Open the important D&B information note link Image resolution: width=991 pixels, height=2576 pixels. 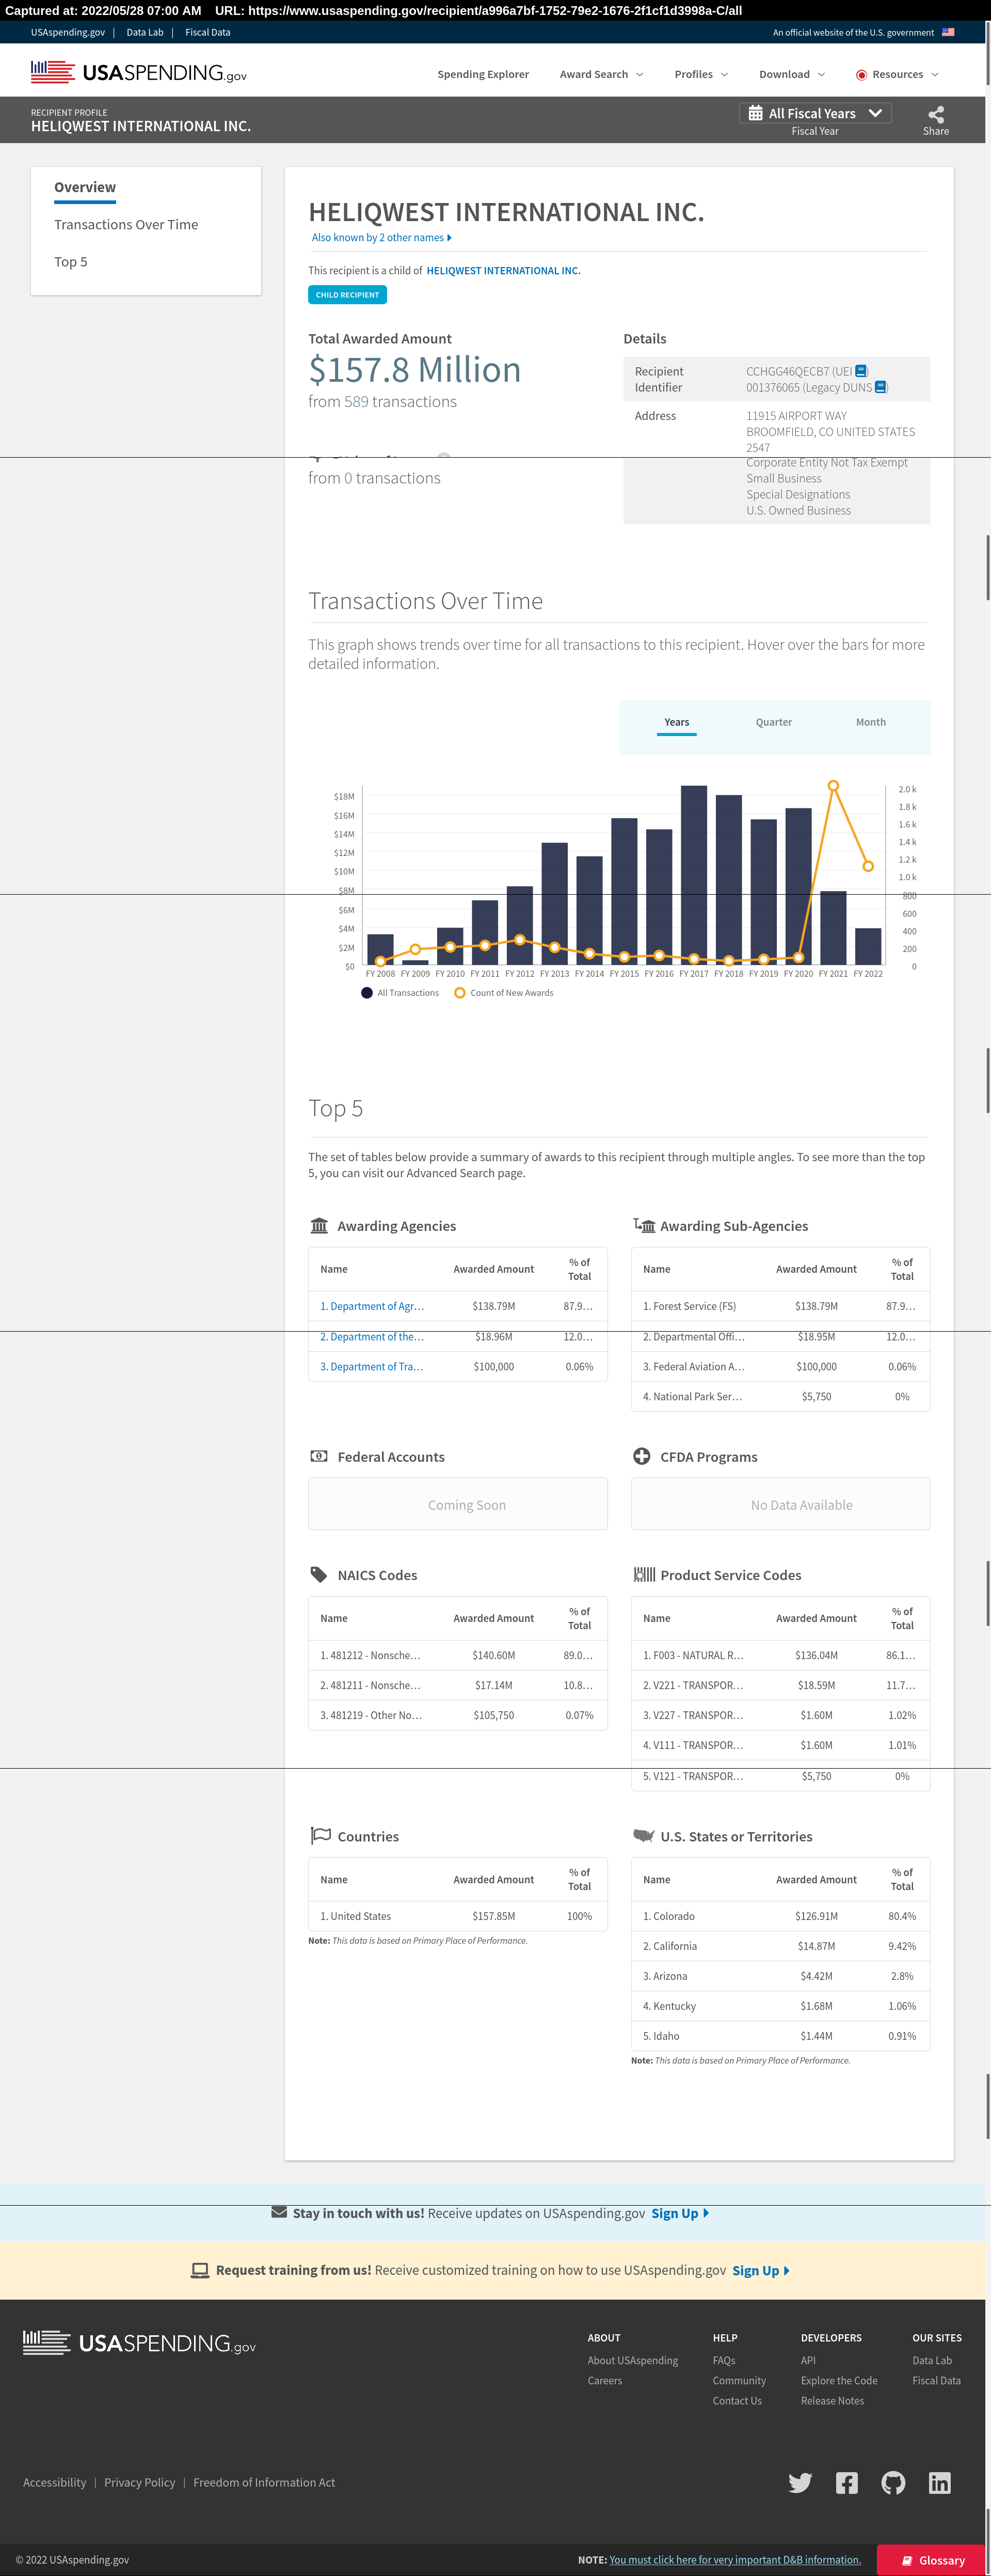point(736,2560)
